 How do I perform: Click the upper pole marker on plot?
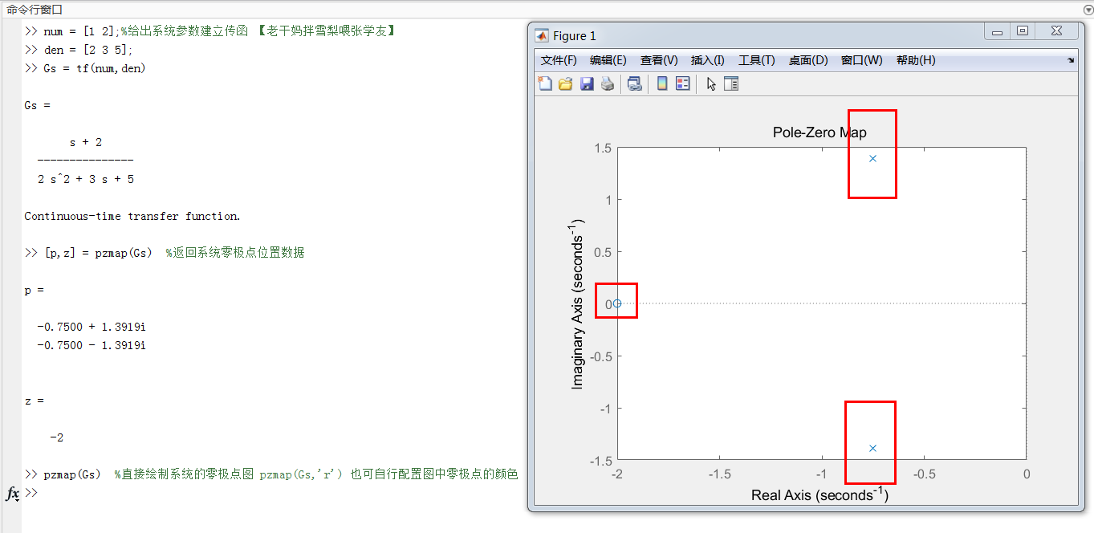click(x=872, y=158)
